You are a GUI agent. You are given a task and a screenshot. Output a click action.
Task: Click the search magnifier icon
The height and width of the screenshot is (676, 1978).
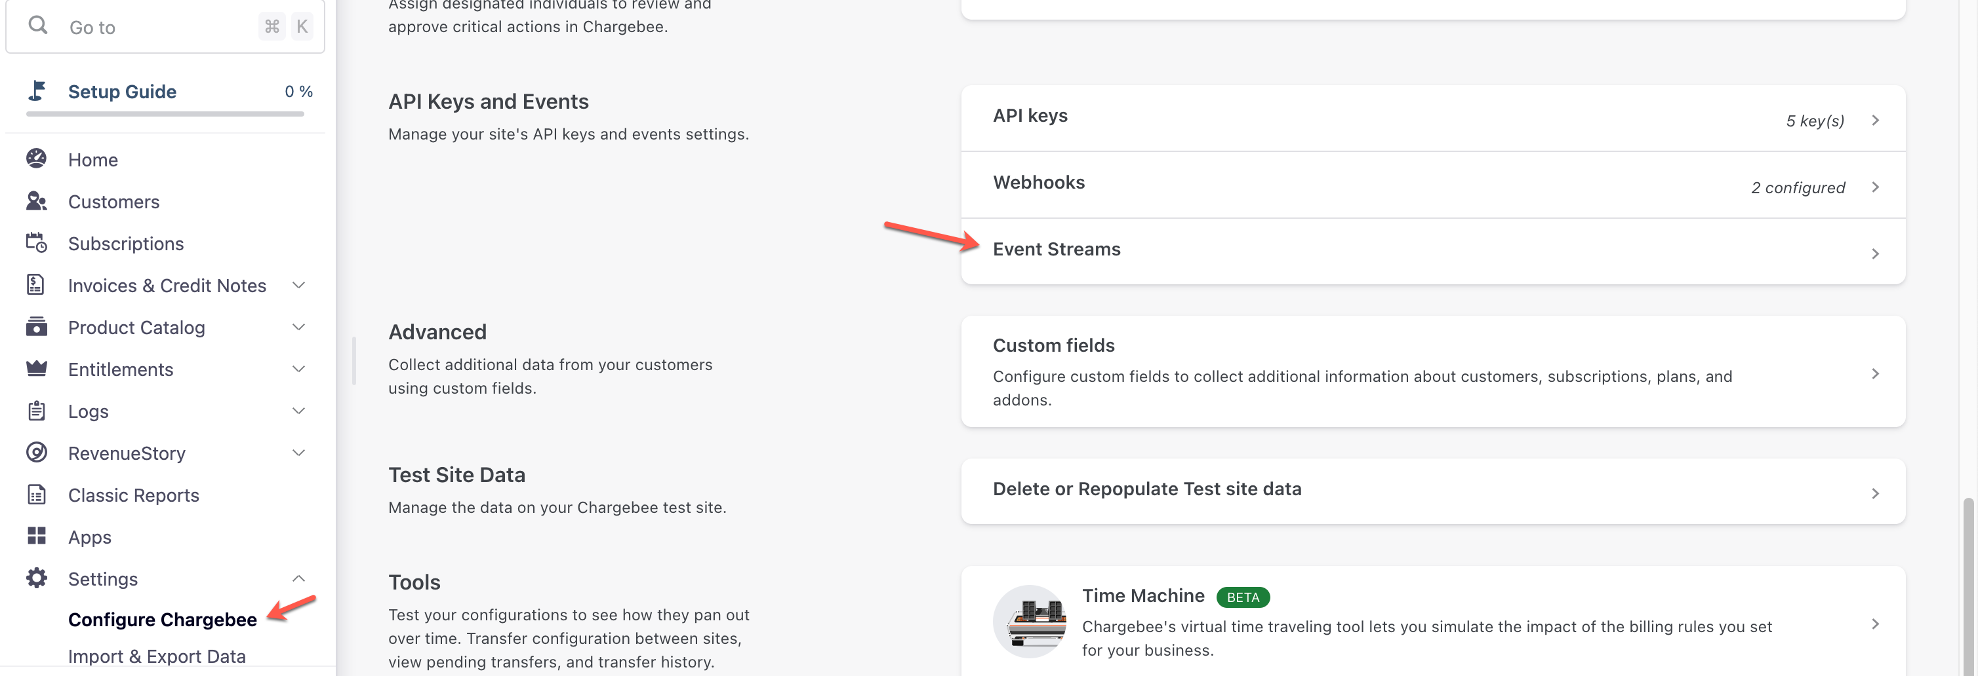pyautogui.click(x=37, y=26)
